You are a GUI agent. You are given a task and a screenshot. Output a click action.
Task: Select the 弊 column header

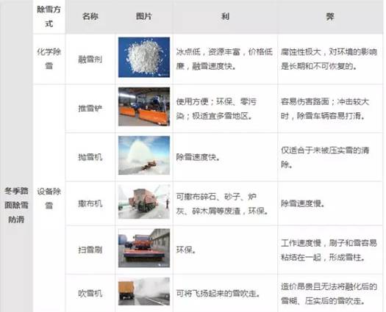coord(330,17)
